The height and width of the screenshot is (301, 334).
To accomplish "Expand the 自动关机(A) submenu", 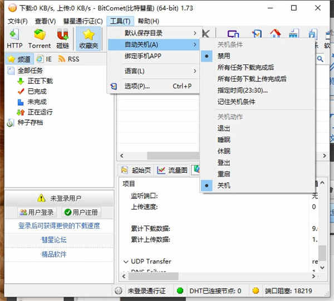I will (x=154, y=44).
